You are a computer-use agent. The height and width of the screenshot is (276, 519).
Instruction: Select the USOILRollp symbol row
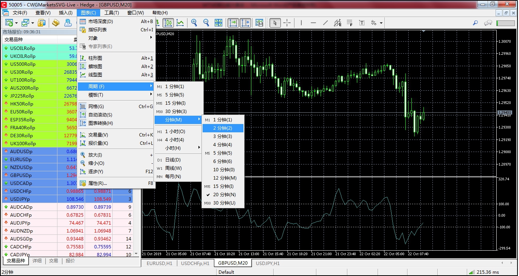(x=40, y=48)
